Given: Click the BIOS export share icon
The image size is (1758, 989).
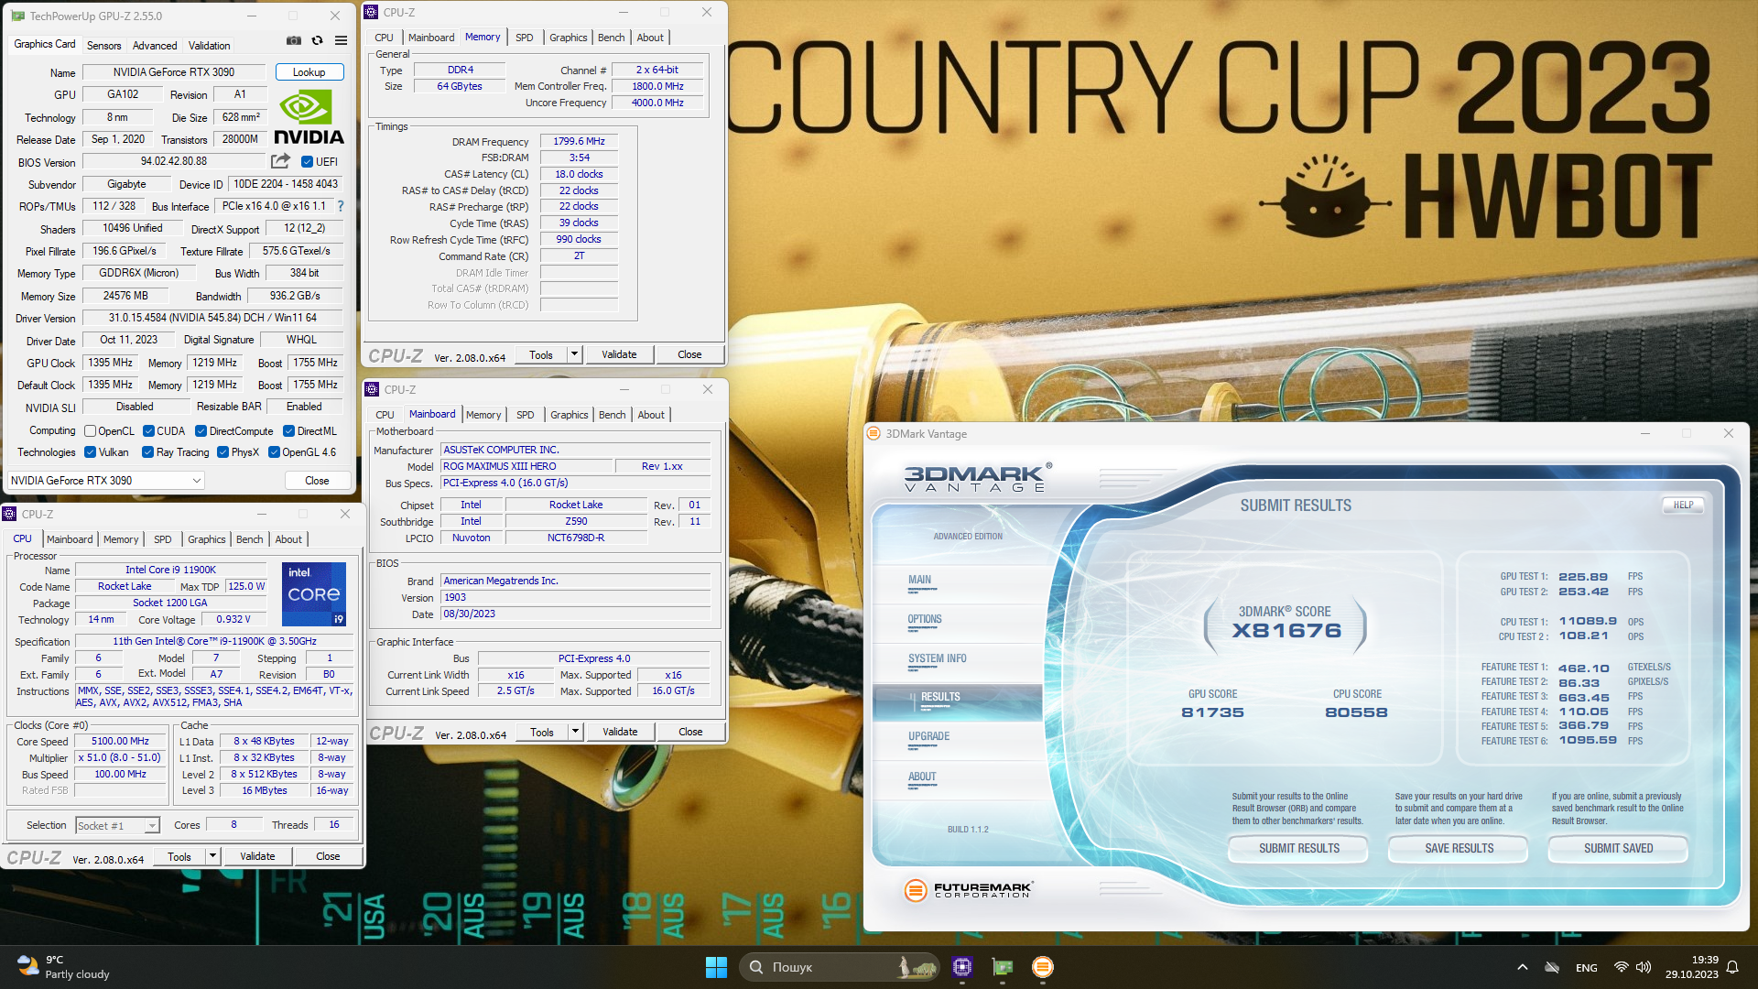Looking at the screenshot, I should point(280,161).
